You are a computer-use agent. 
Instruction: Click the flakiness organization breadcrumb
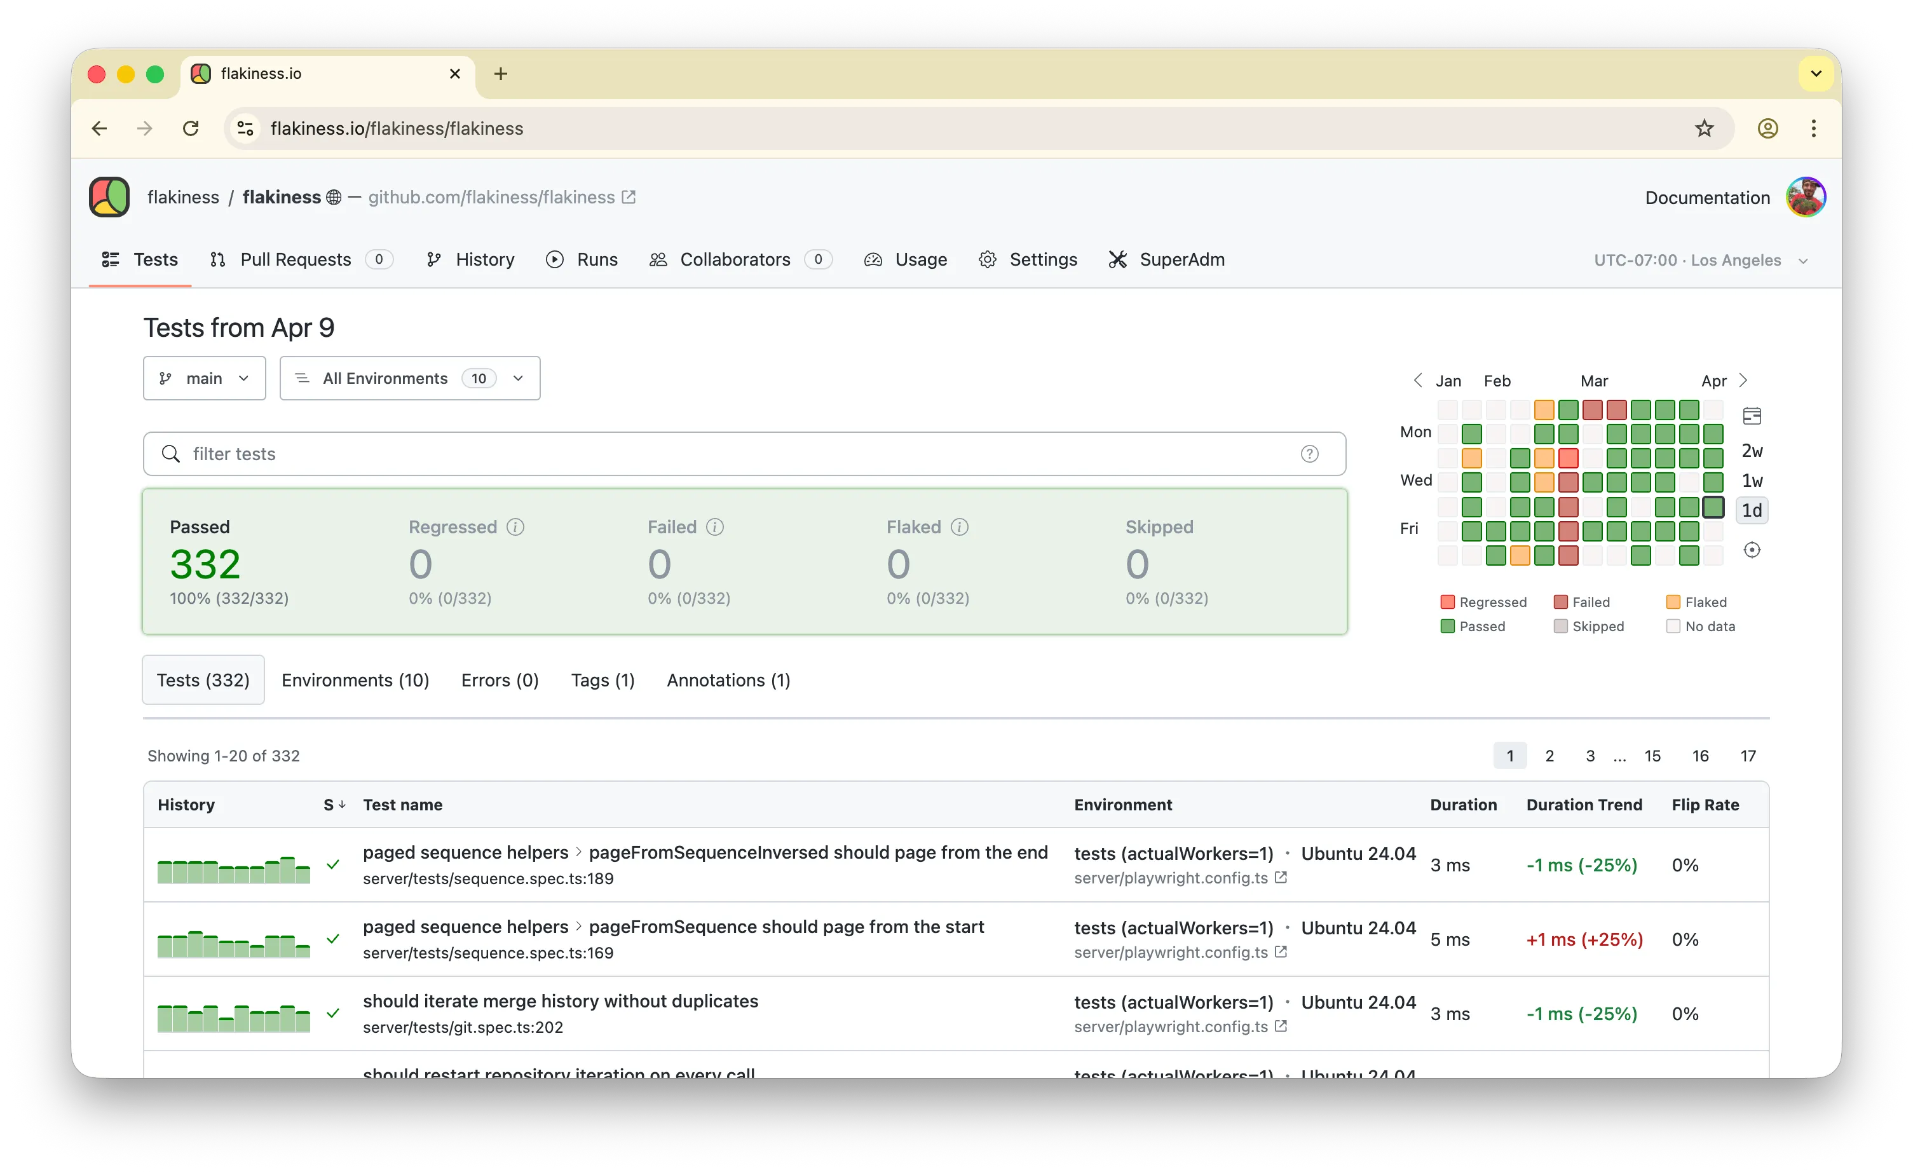183,197
